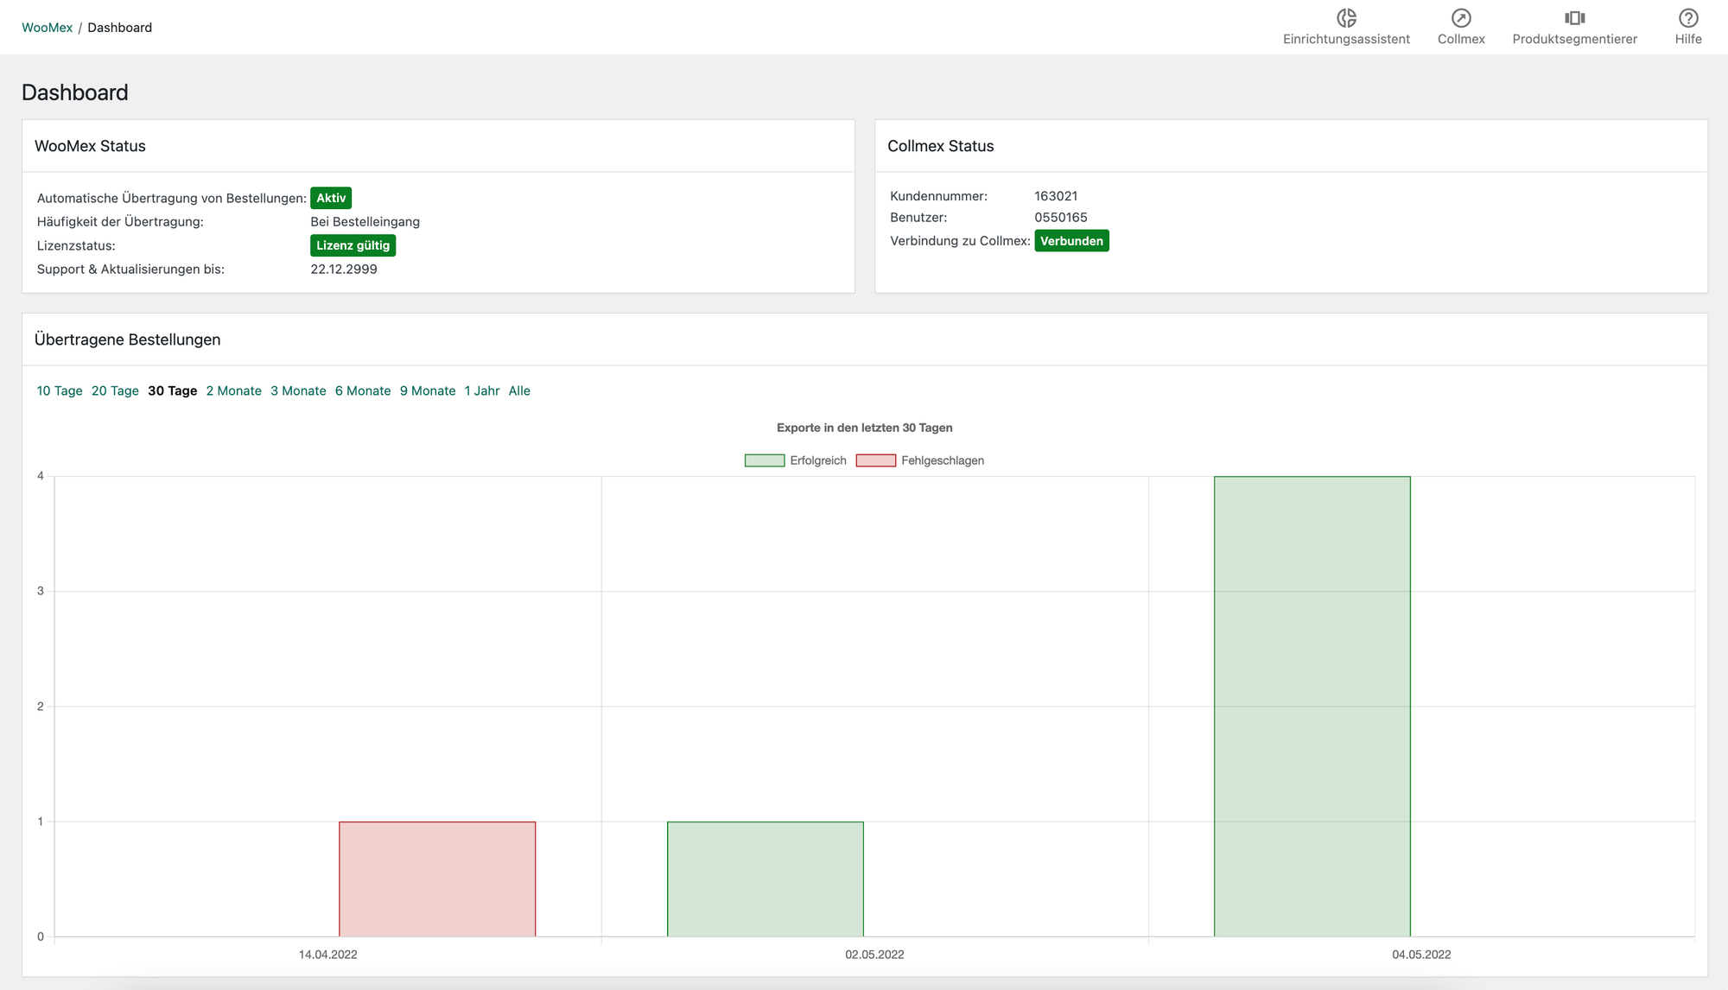Select the 30 Tage range
The image size is (1728, 990).
click(x=173, y=390)
